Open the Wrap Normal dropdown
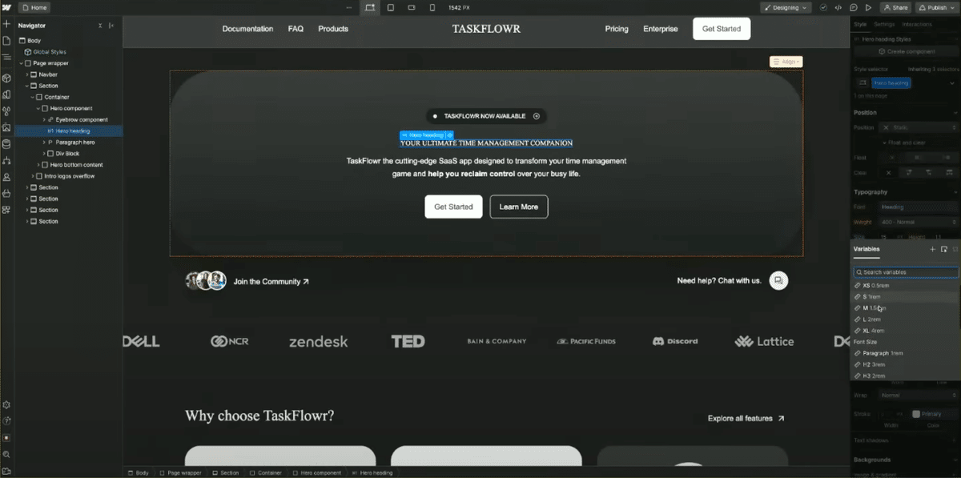The height and width of the screenshot is (478, 961). (918, 396)
